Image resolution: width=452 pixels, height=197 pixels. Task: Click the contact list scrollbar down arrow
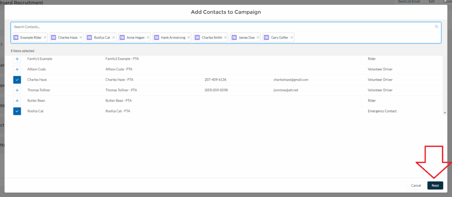(x=444, y=113)
